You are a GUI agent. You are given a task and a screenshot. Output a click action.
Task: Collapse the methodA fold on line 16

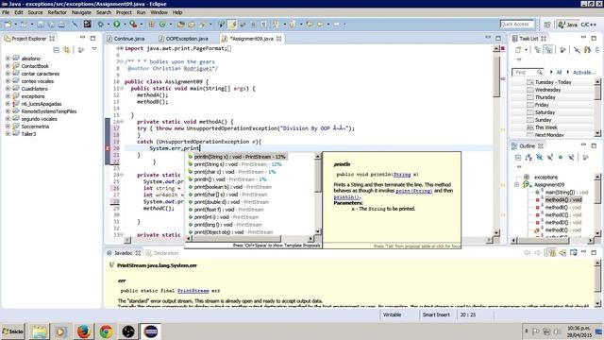pos(122,122)
